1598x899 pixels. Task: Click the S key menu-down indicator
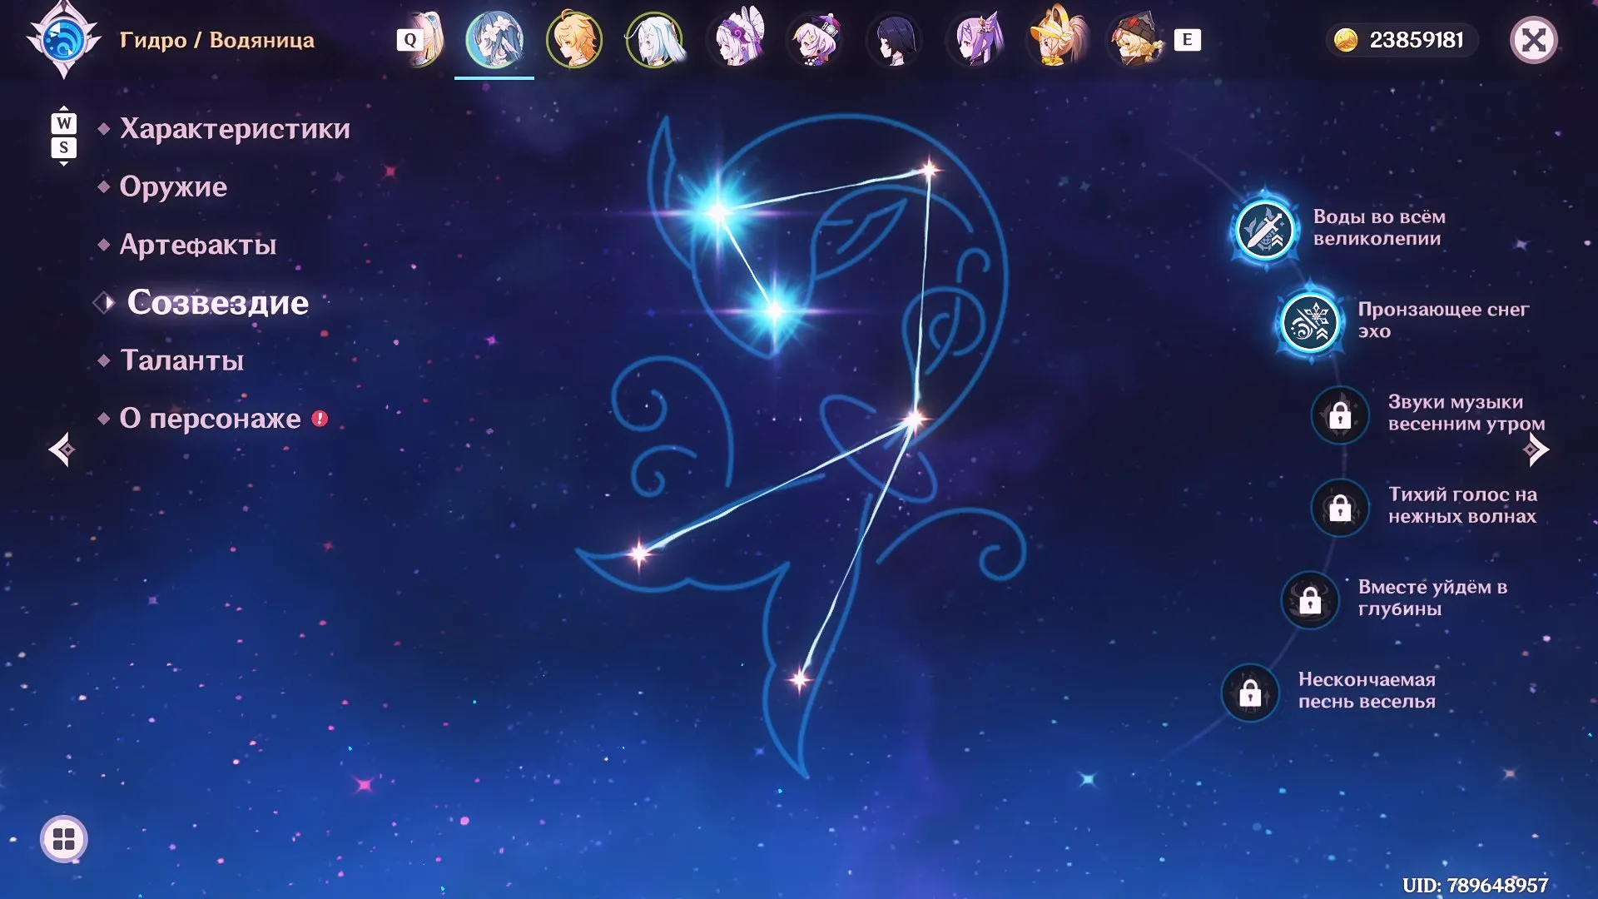pos(64,147)
